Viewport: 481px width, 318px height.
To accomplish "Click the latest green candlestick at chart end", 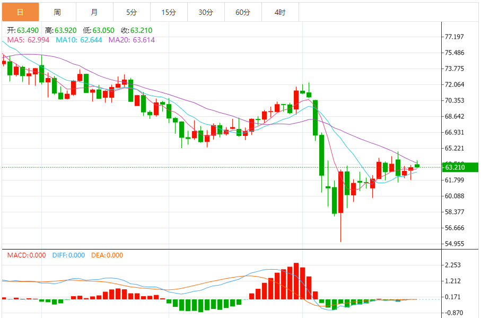I will (417, 166).
